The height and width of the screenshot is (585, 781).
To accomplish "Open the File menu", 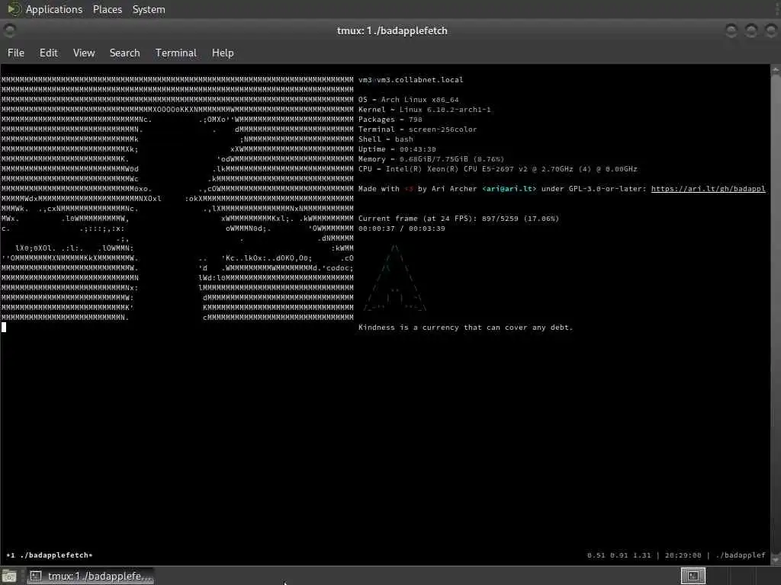I will coord(16,53).
